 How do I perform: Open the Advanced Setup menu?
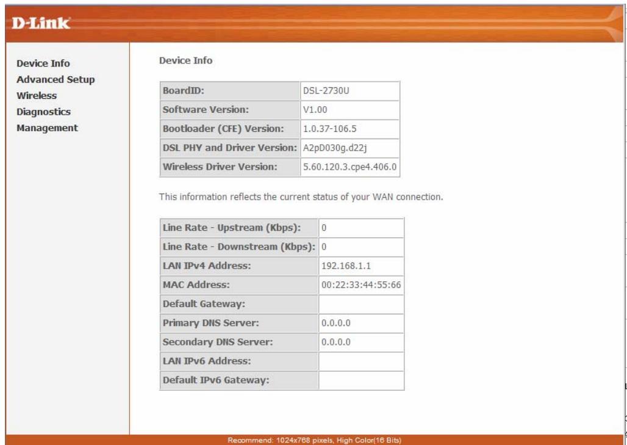click(56, 79)
